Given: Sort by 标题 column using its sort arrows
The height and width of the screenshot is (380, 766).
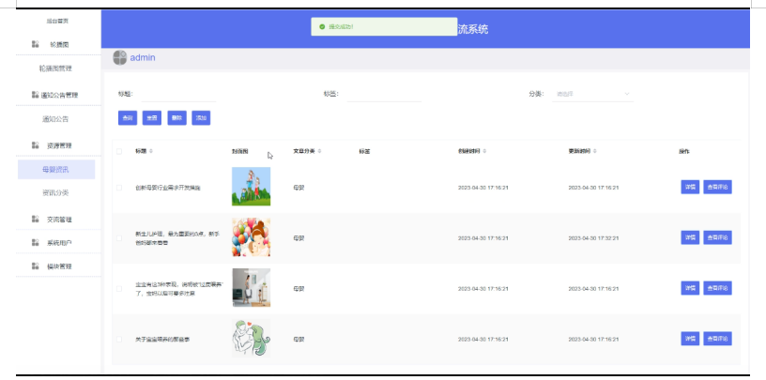Looking at the screenshot, I should (x=151, y=151).
